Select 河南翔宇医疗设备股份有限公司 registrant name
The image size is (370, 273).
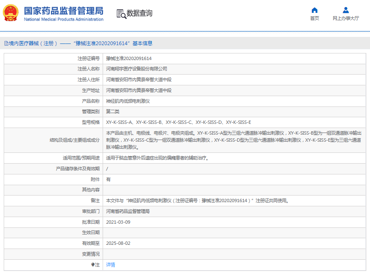click(137, 69)
